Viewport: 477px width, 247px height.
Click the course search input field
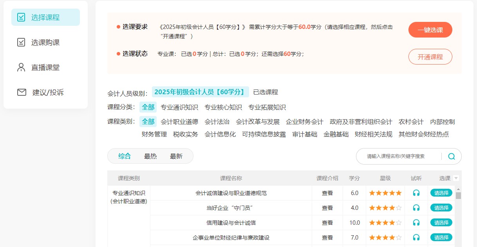click(x=396, y=156)
